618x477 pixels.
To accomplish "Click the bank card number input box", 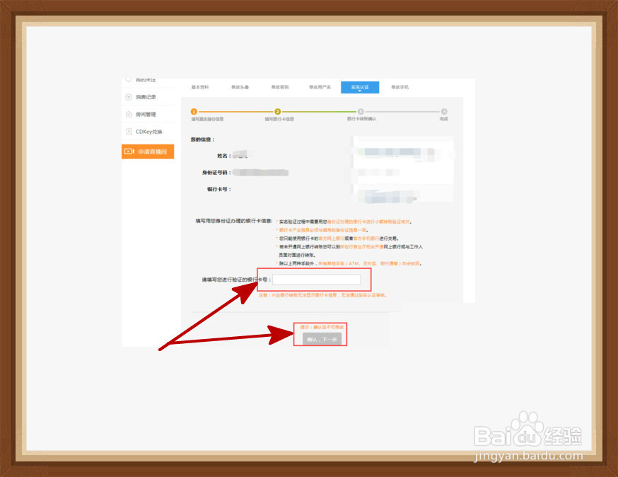I will pyautogui.click(x=317, y=279).
